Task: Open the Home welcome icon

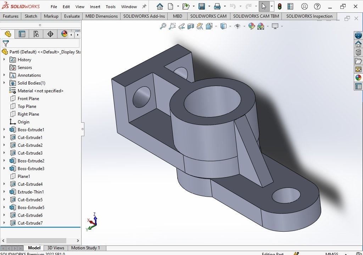Action: click(160, 6)
